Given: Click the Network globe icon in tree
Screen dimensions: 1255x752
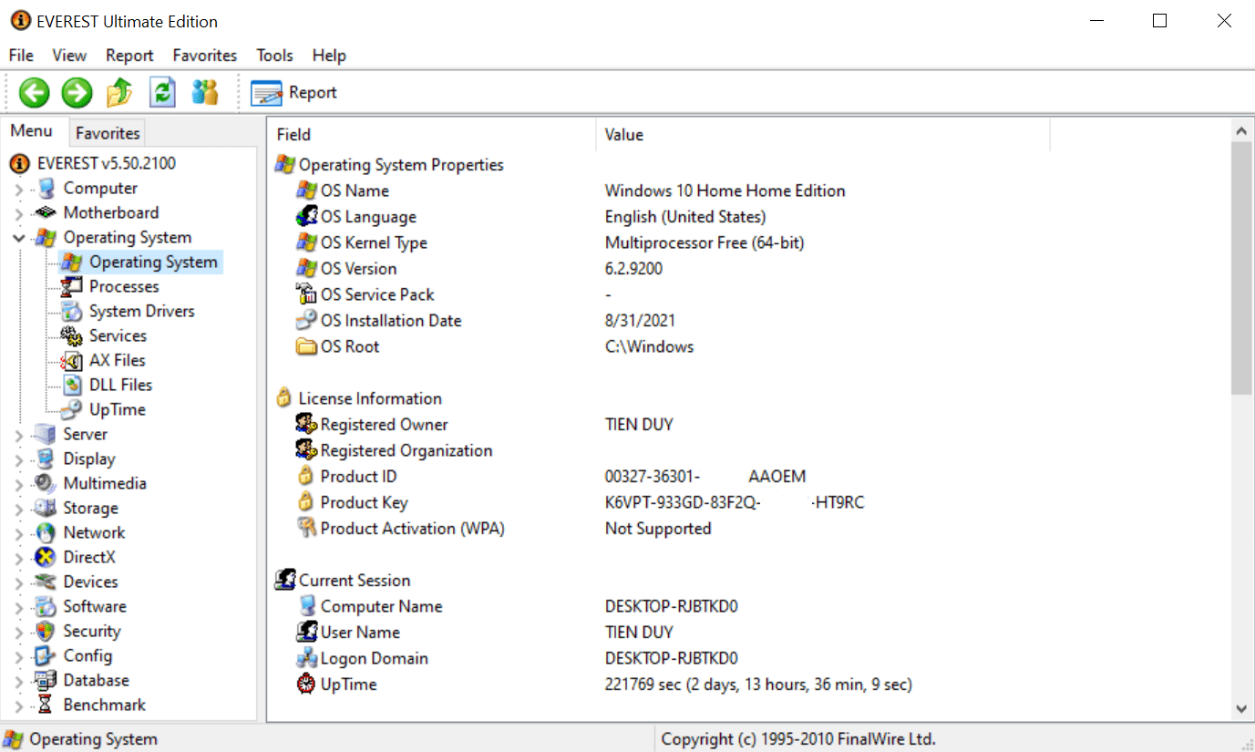Looking at the screenshot, I should tap(46, 532).
